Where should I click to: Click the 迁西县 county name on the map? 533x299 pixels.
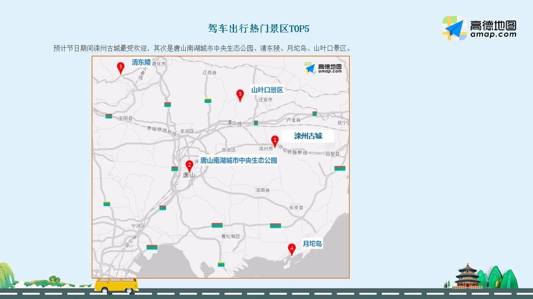coord(209,73)
